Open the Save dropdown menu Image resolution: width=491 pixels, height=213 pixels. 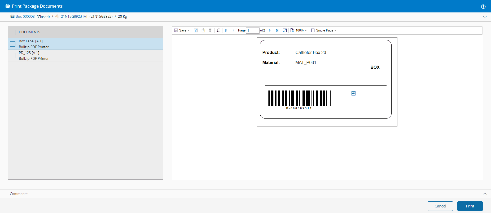[182, 30]
